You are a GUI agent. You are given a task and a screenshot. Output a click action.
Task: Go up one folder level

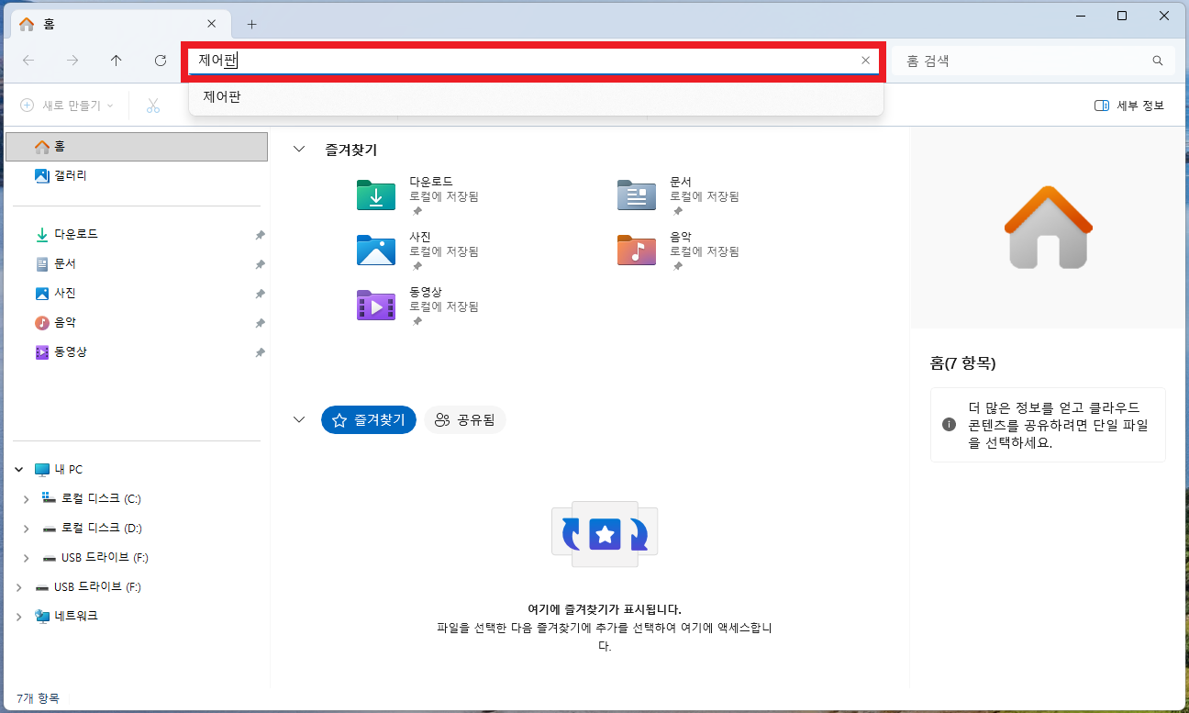[x=116, y=61]
